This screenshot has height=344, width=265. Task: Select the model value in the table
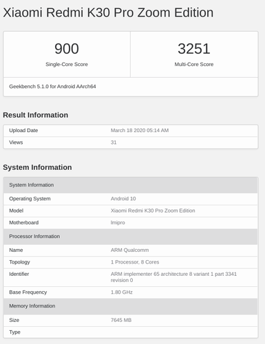pyautogui.click(x=153, y=211)
